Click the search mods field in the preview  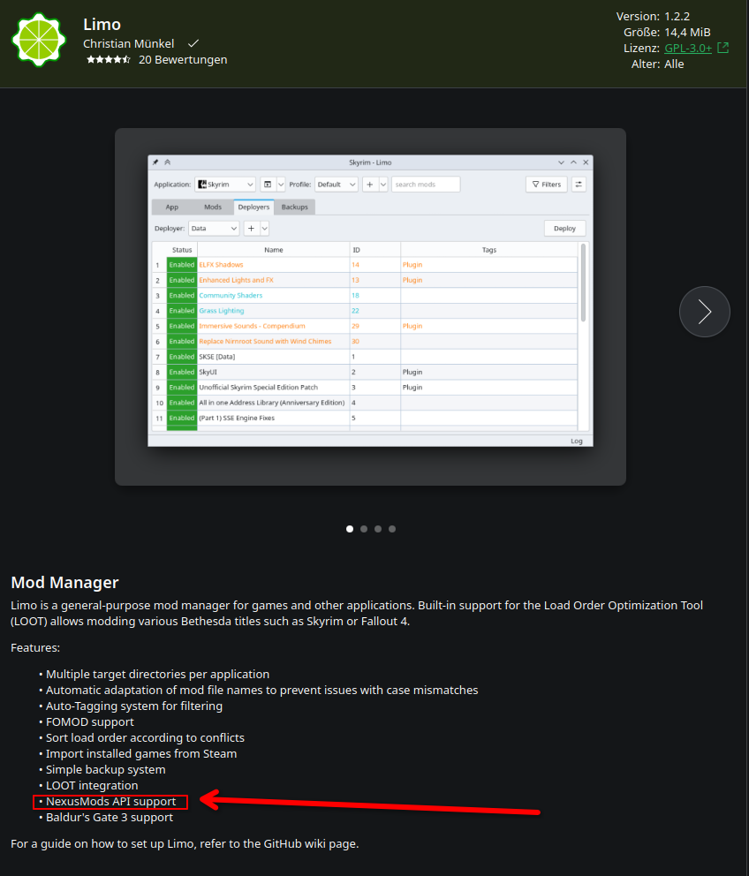coord(426,185)
